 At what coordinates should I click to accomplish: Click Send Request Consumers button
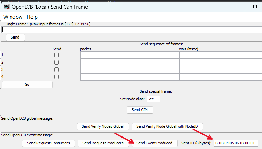(x=48, y=143)
